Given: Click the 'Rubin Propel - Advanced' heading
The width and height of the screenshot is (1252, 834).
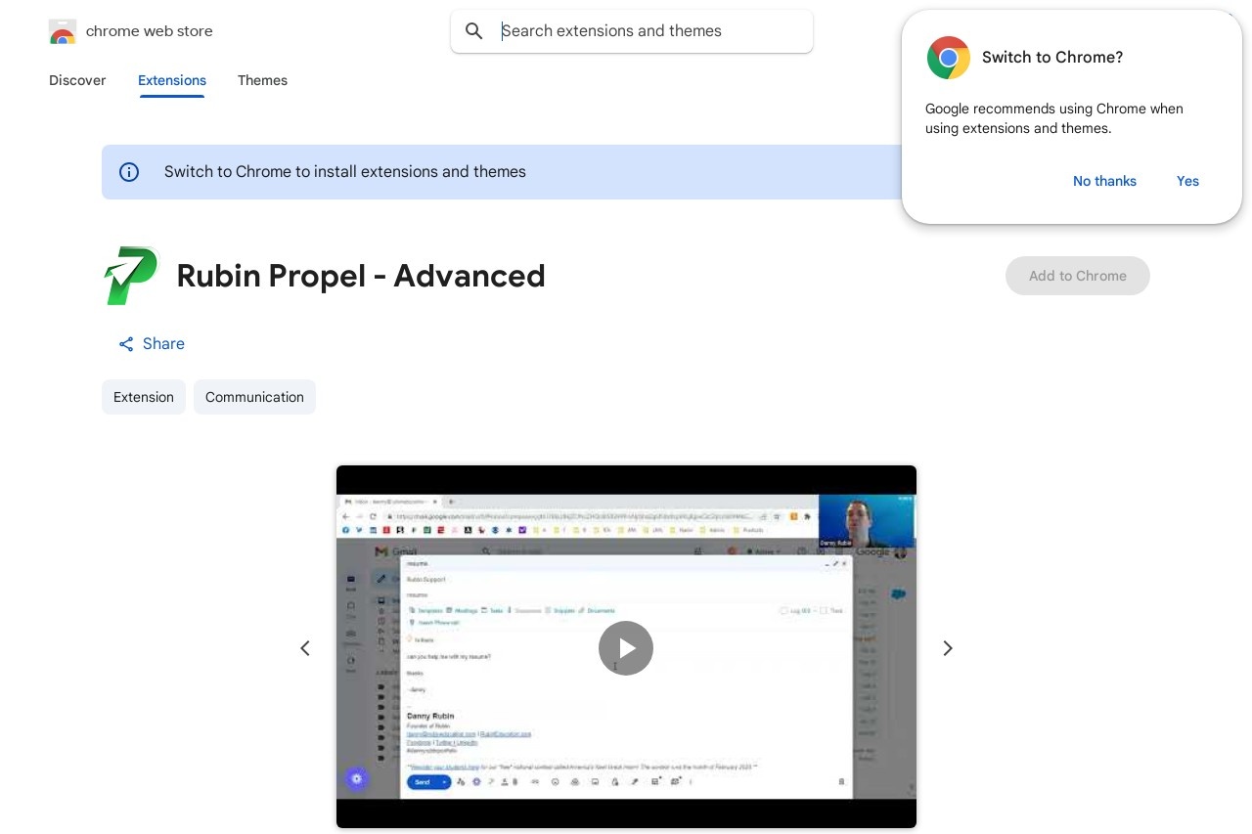Looking at the screenshot, I should click(361, 276).
